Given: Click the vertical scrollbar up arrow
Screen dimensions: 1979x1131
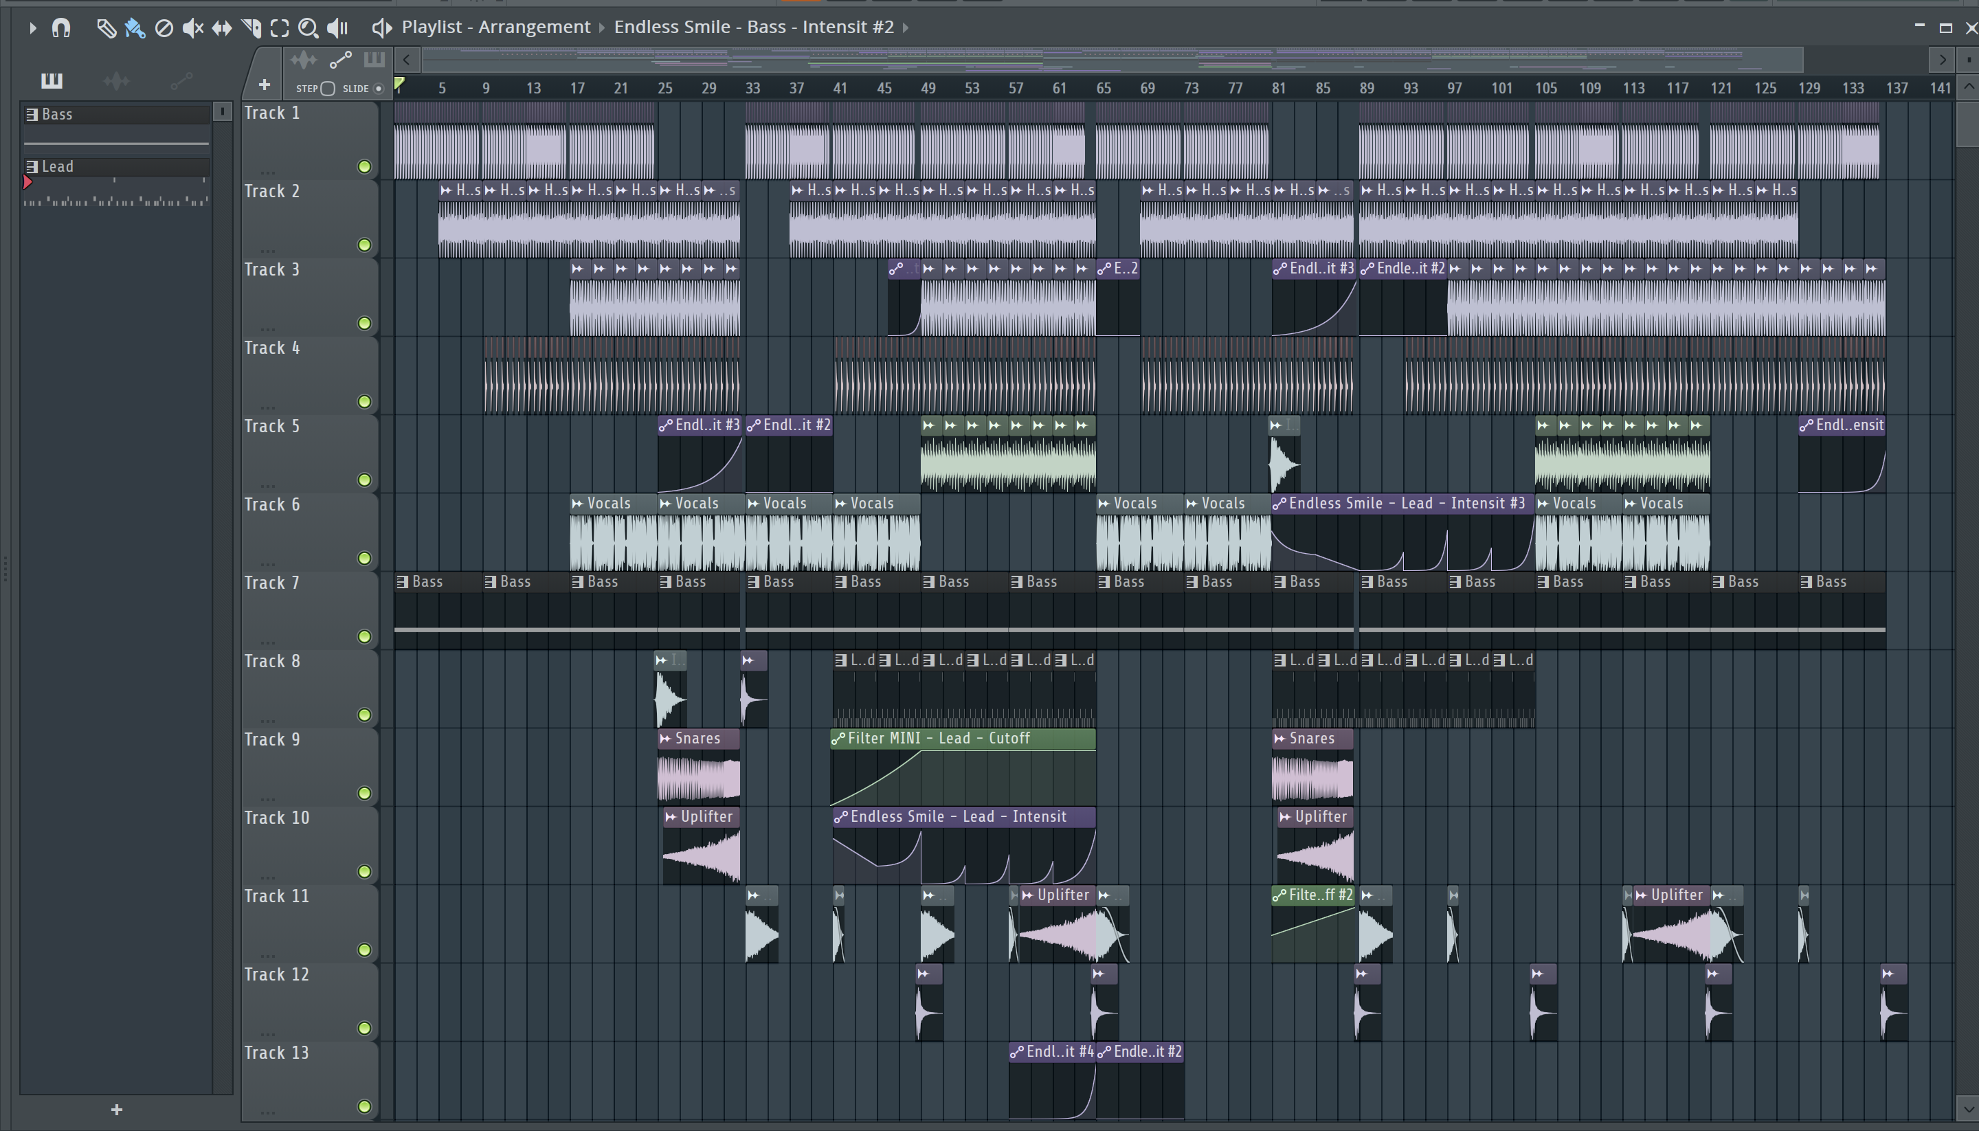Looking at the screenshot, I should click(x=1967, y=86).
